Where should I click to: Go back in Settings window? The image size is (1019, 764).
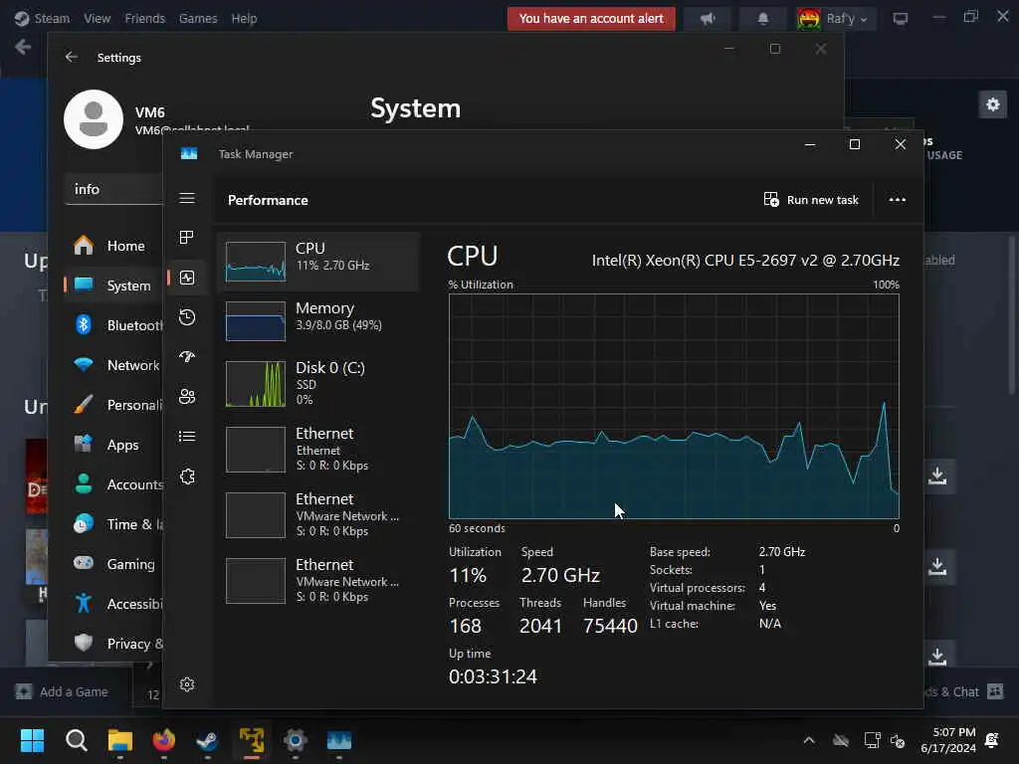tap(72, 57)
